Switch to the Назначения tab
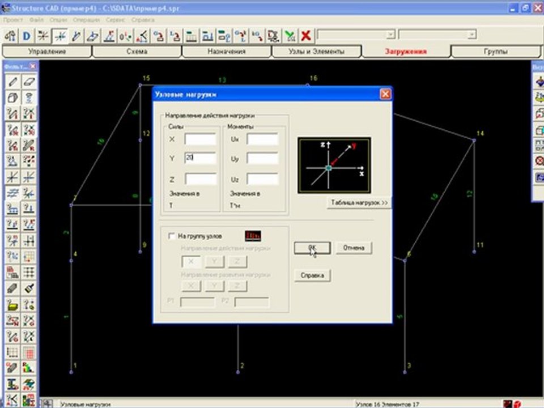 tap(227, 52)
